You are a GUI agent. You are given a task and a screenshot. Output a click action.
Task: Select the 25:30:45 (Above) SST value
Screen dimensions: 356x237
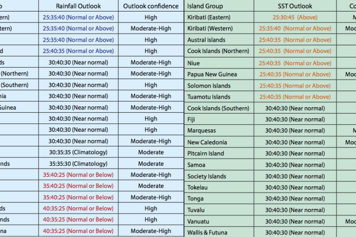coord(295,17)
